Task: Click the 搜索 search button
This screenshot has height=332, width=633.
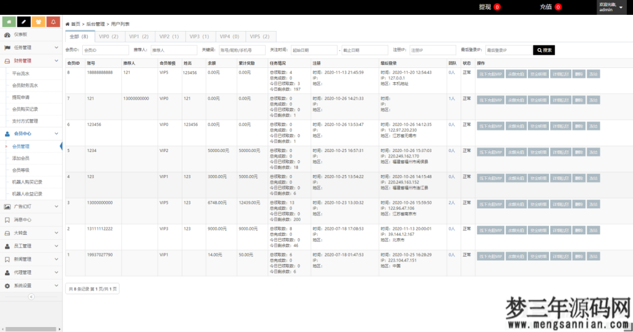Action: tap(544, 50)
